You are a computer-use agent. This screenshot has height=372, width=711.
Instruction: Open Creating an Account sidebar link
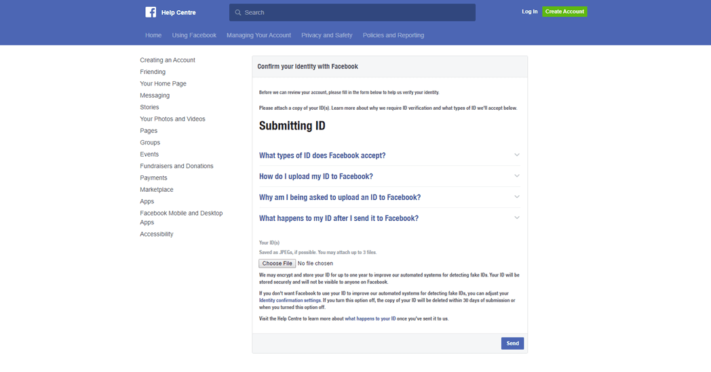[x=168, y=60]
